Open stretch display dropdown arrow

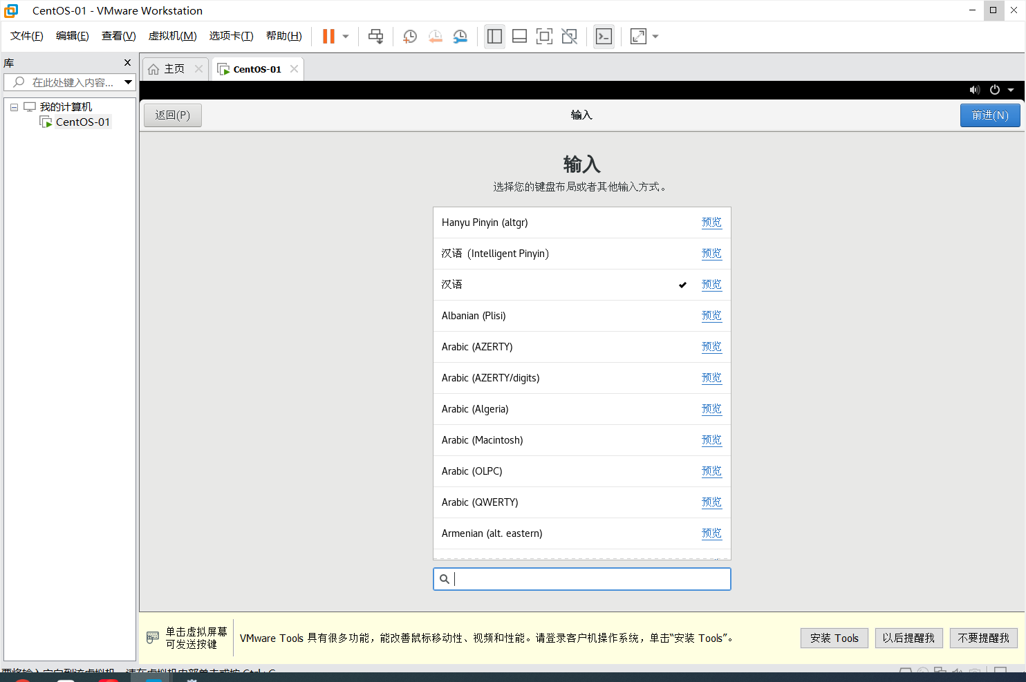pyautogui.click(x=655, y=37)
